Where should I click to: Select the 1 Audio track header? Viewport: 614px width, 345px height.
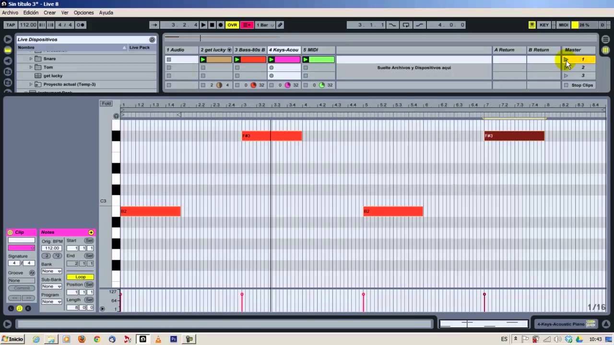point(182,50)
